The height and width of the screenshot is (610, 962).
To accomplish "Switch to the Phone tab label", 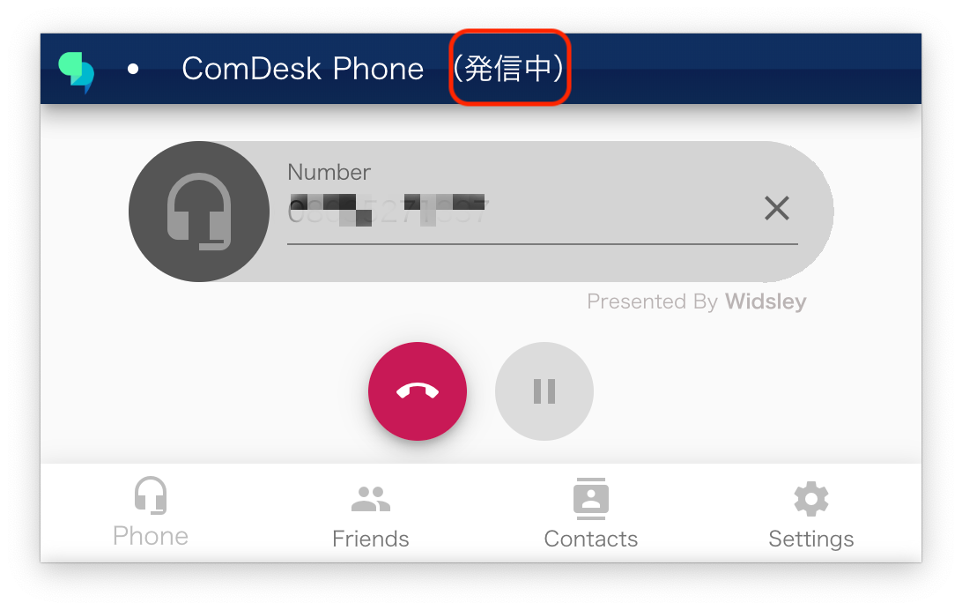I will [x=151, y=536].
